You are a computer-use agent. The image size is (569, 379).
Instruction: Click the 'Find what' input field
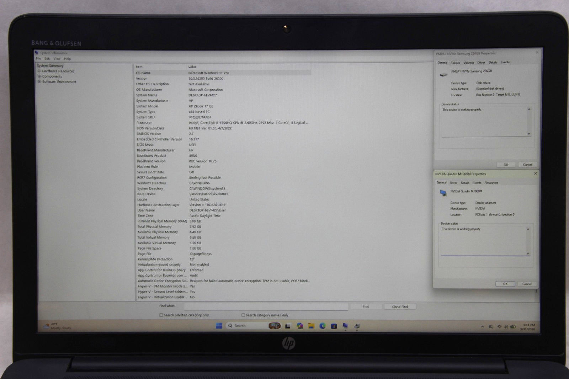click(266, 306)
